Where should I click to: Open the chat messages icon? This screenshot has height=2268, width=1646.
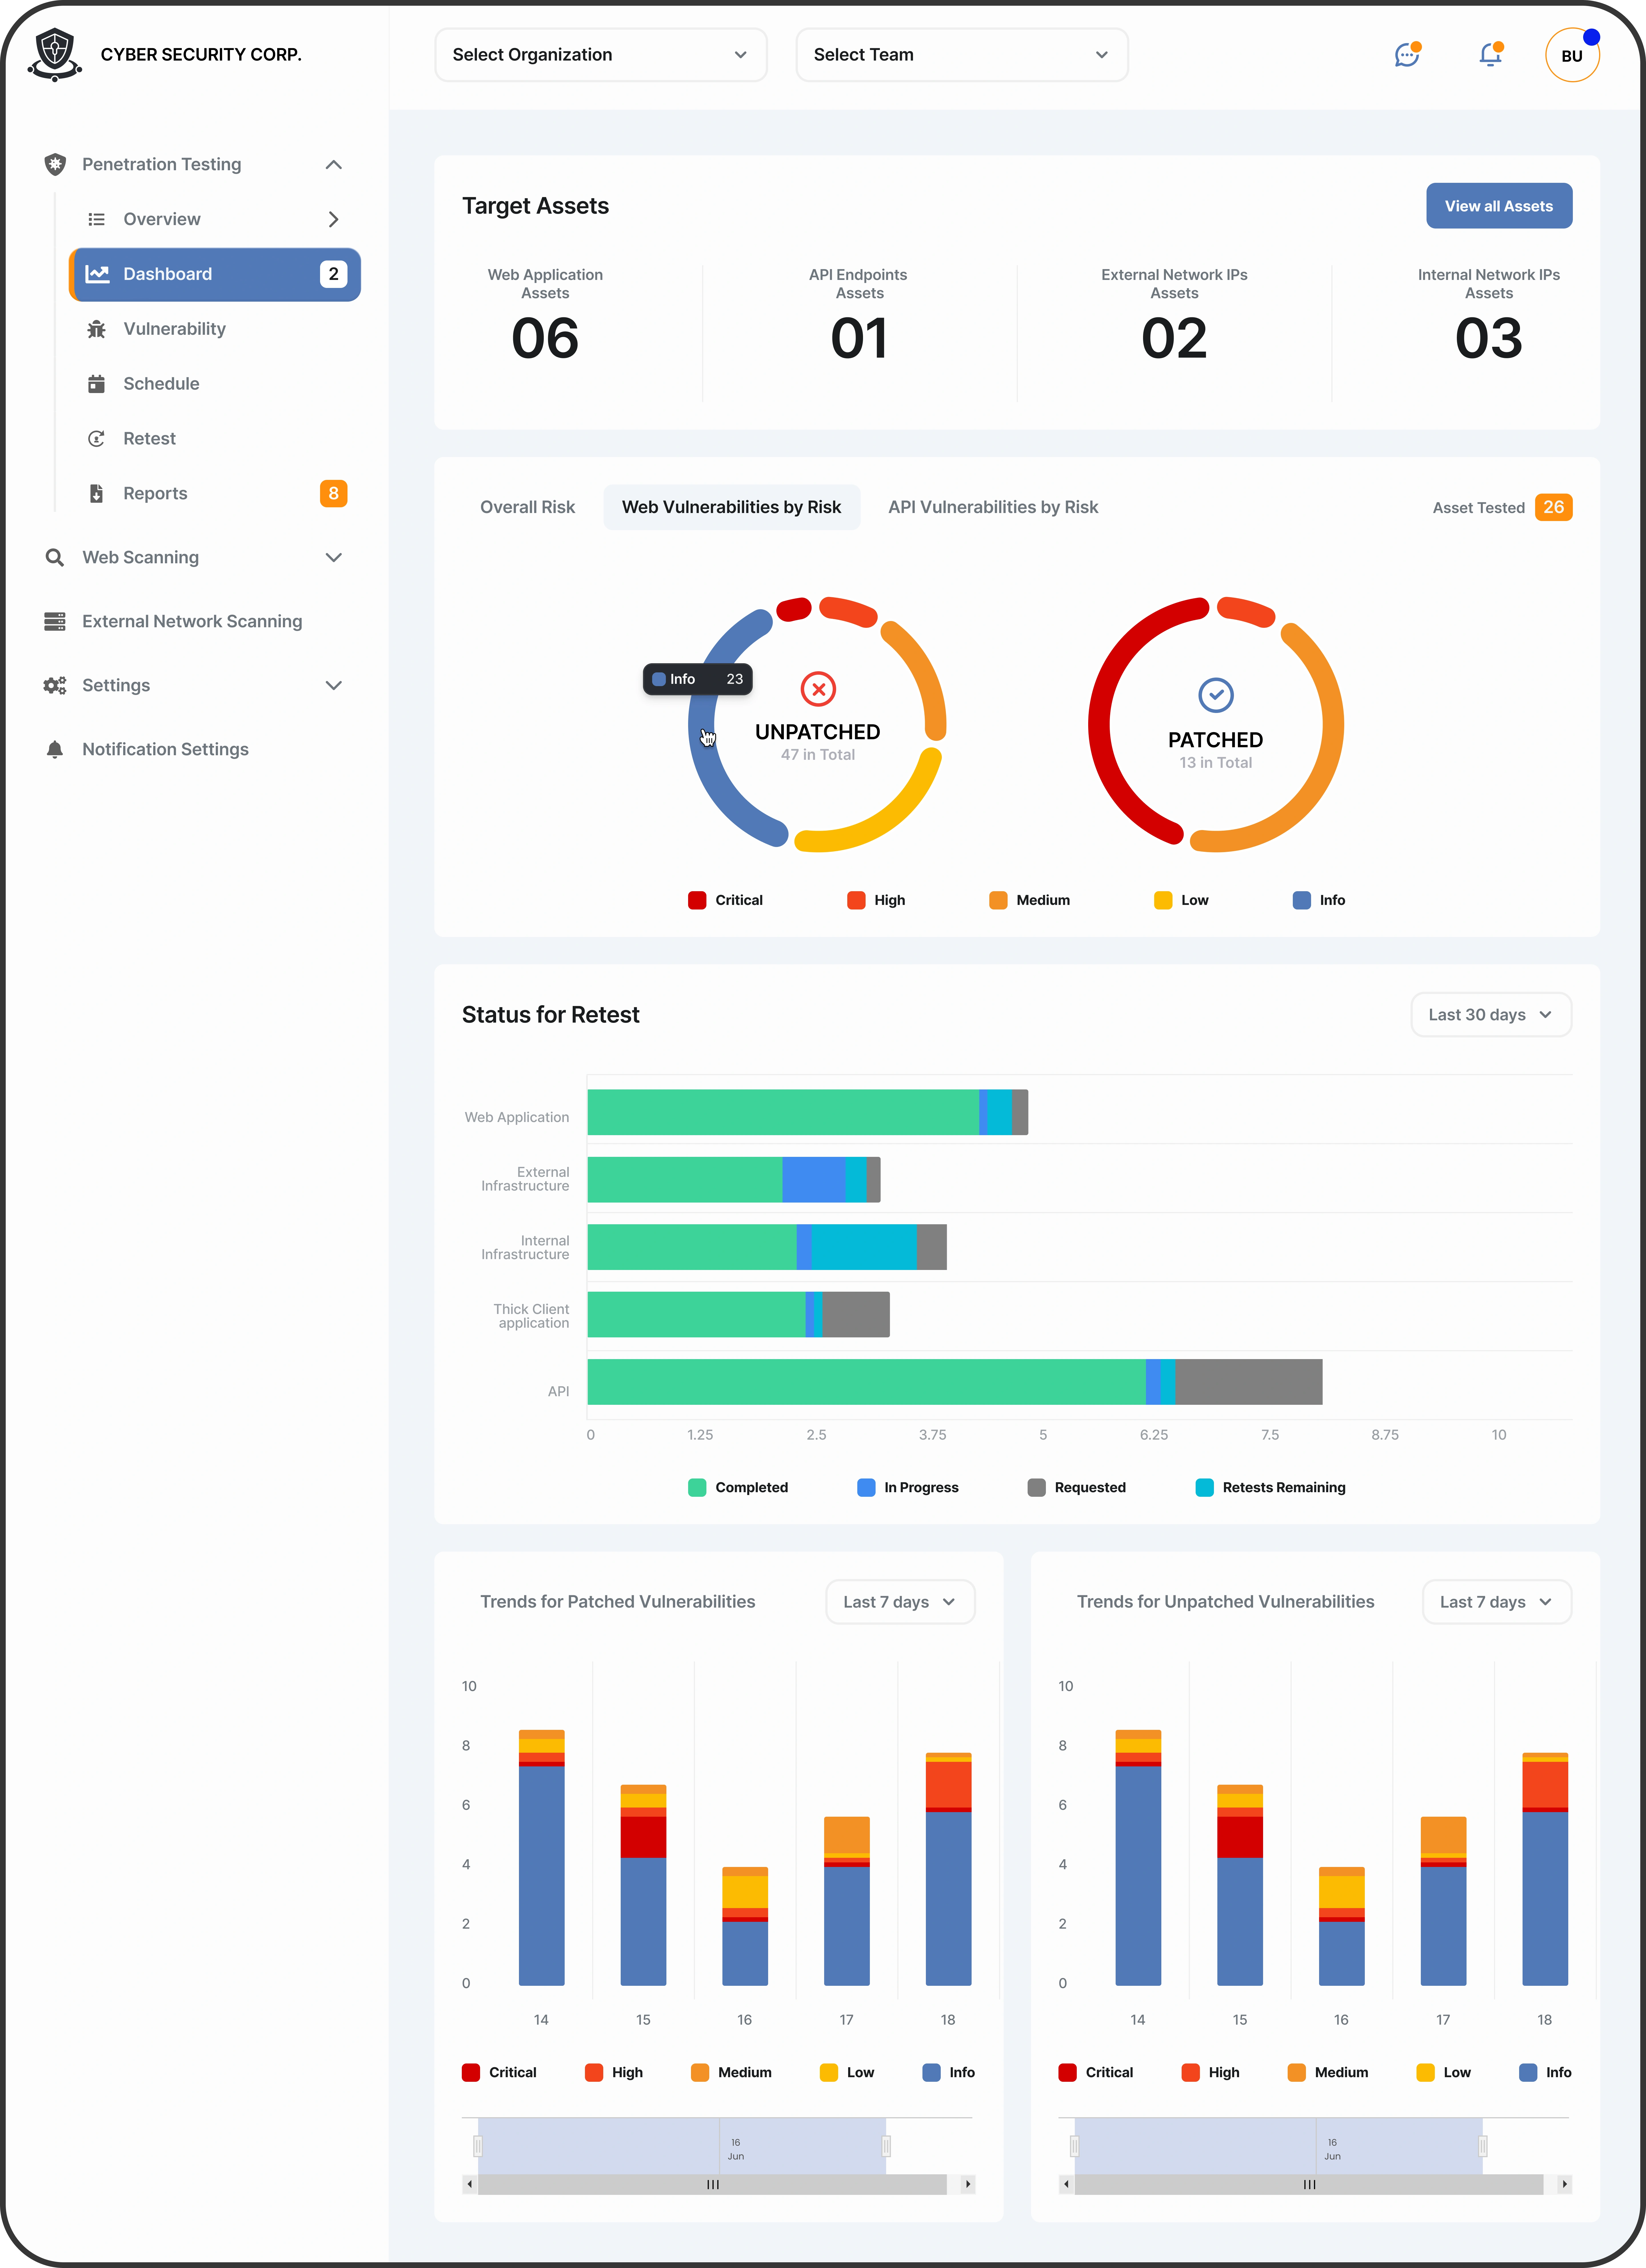coord(1407,55)
